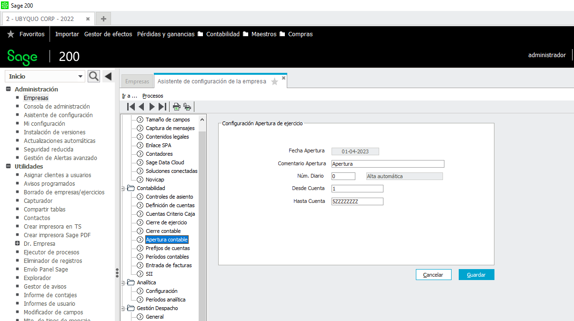Open Consola de administración link
This screenshot has width=574, height=321.
(x=57, y=107)
